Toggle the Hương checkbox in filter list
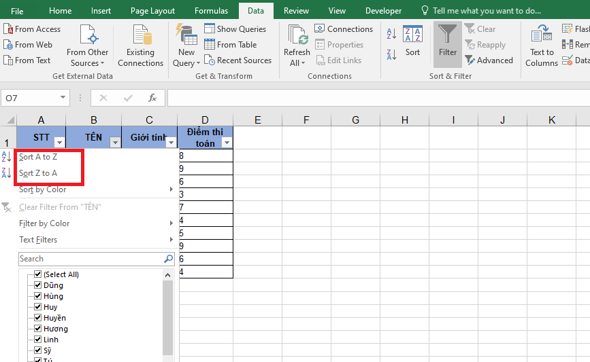This screenshot has width=590, height=362. [x=38, y=329]
